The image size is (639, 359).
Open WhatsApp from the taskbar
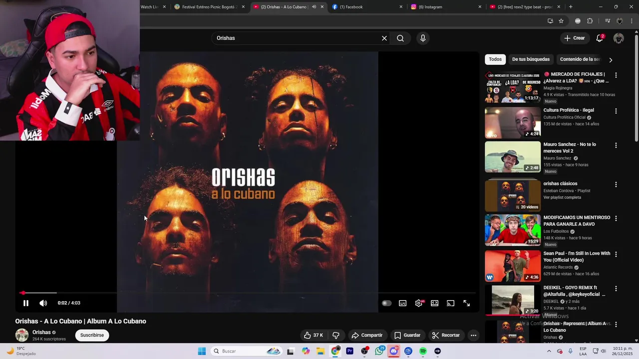tap(379, 351)
